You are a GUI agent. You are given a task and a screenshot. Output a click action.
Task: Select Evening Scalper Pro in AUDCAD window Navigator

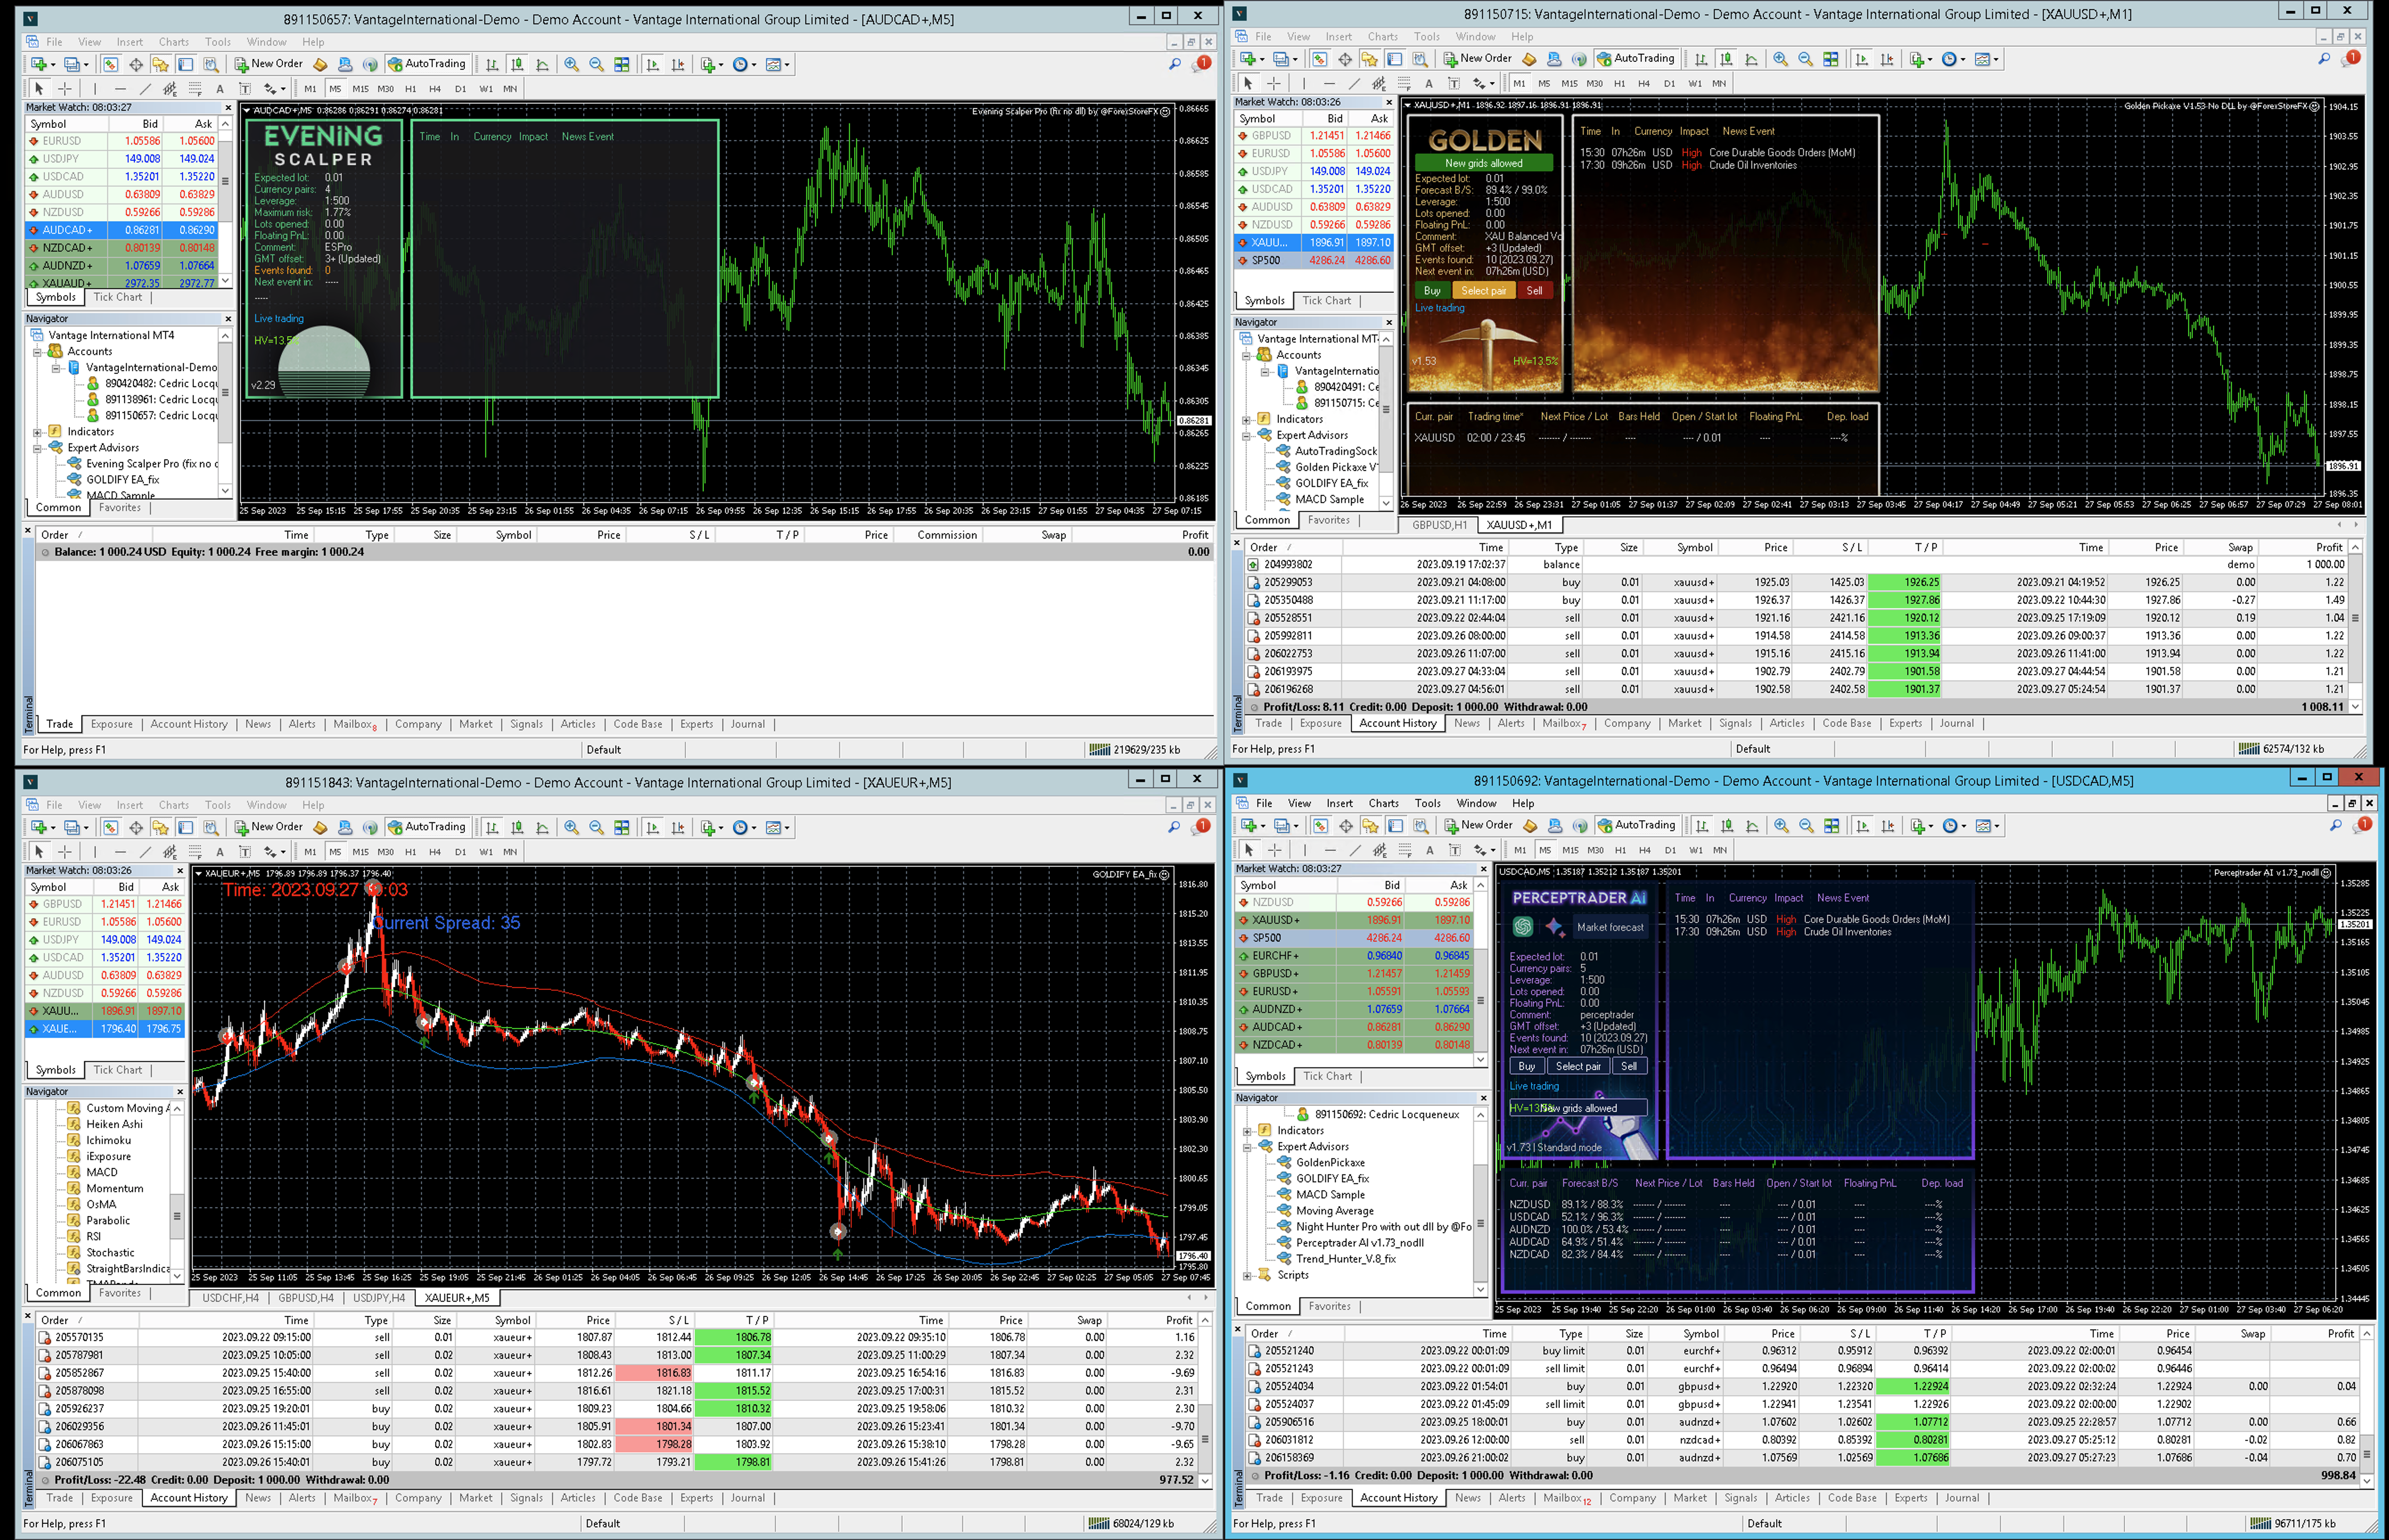(x=142, y=464)
